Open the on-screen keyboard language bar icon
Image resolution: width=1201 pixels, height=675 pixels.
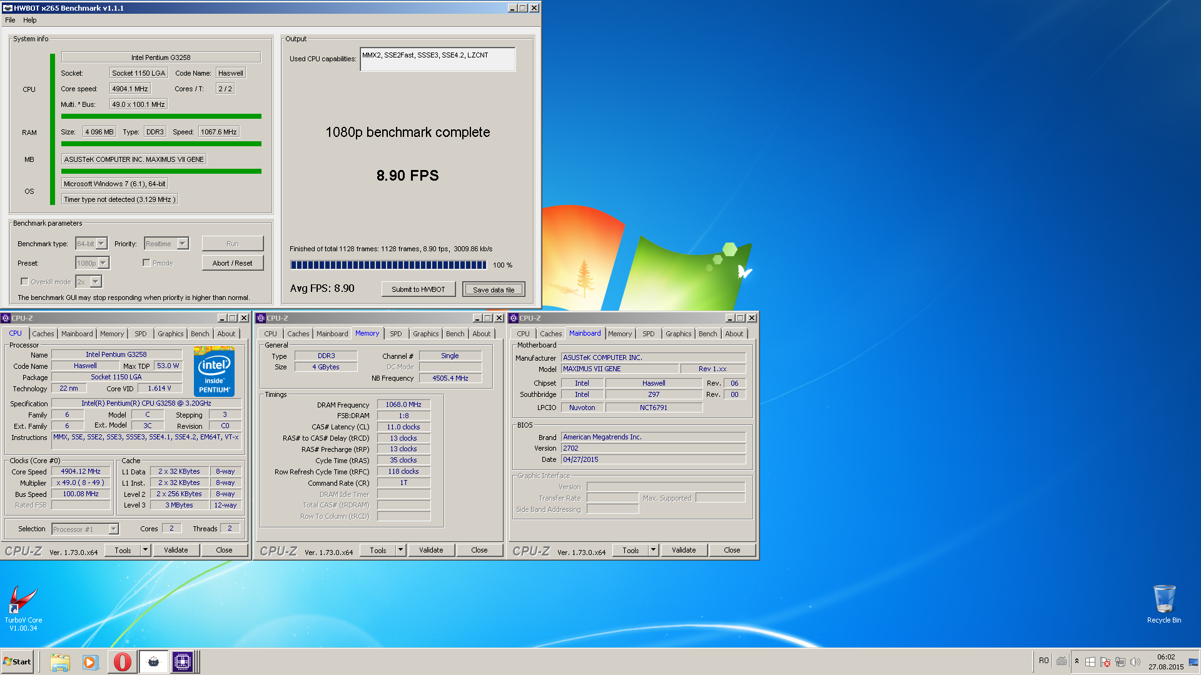pyautogui.click(x=1062, y=661)
